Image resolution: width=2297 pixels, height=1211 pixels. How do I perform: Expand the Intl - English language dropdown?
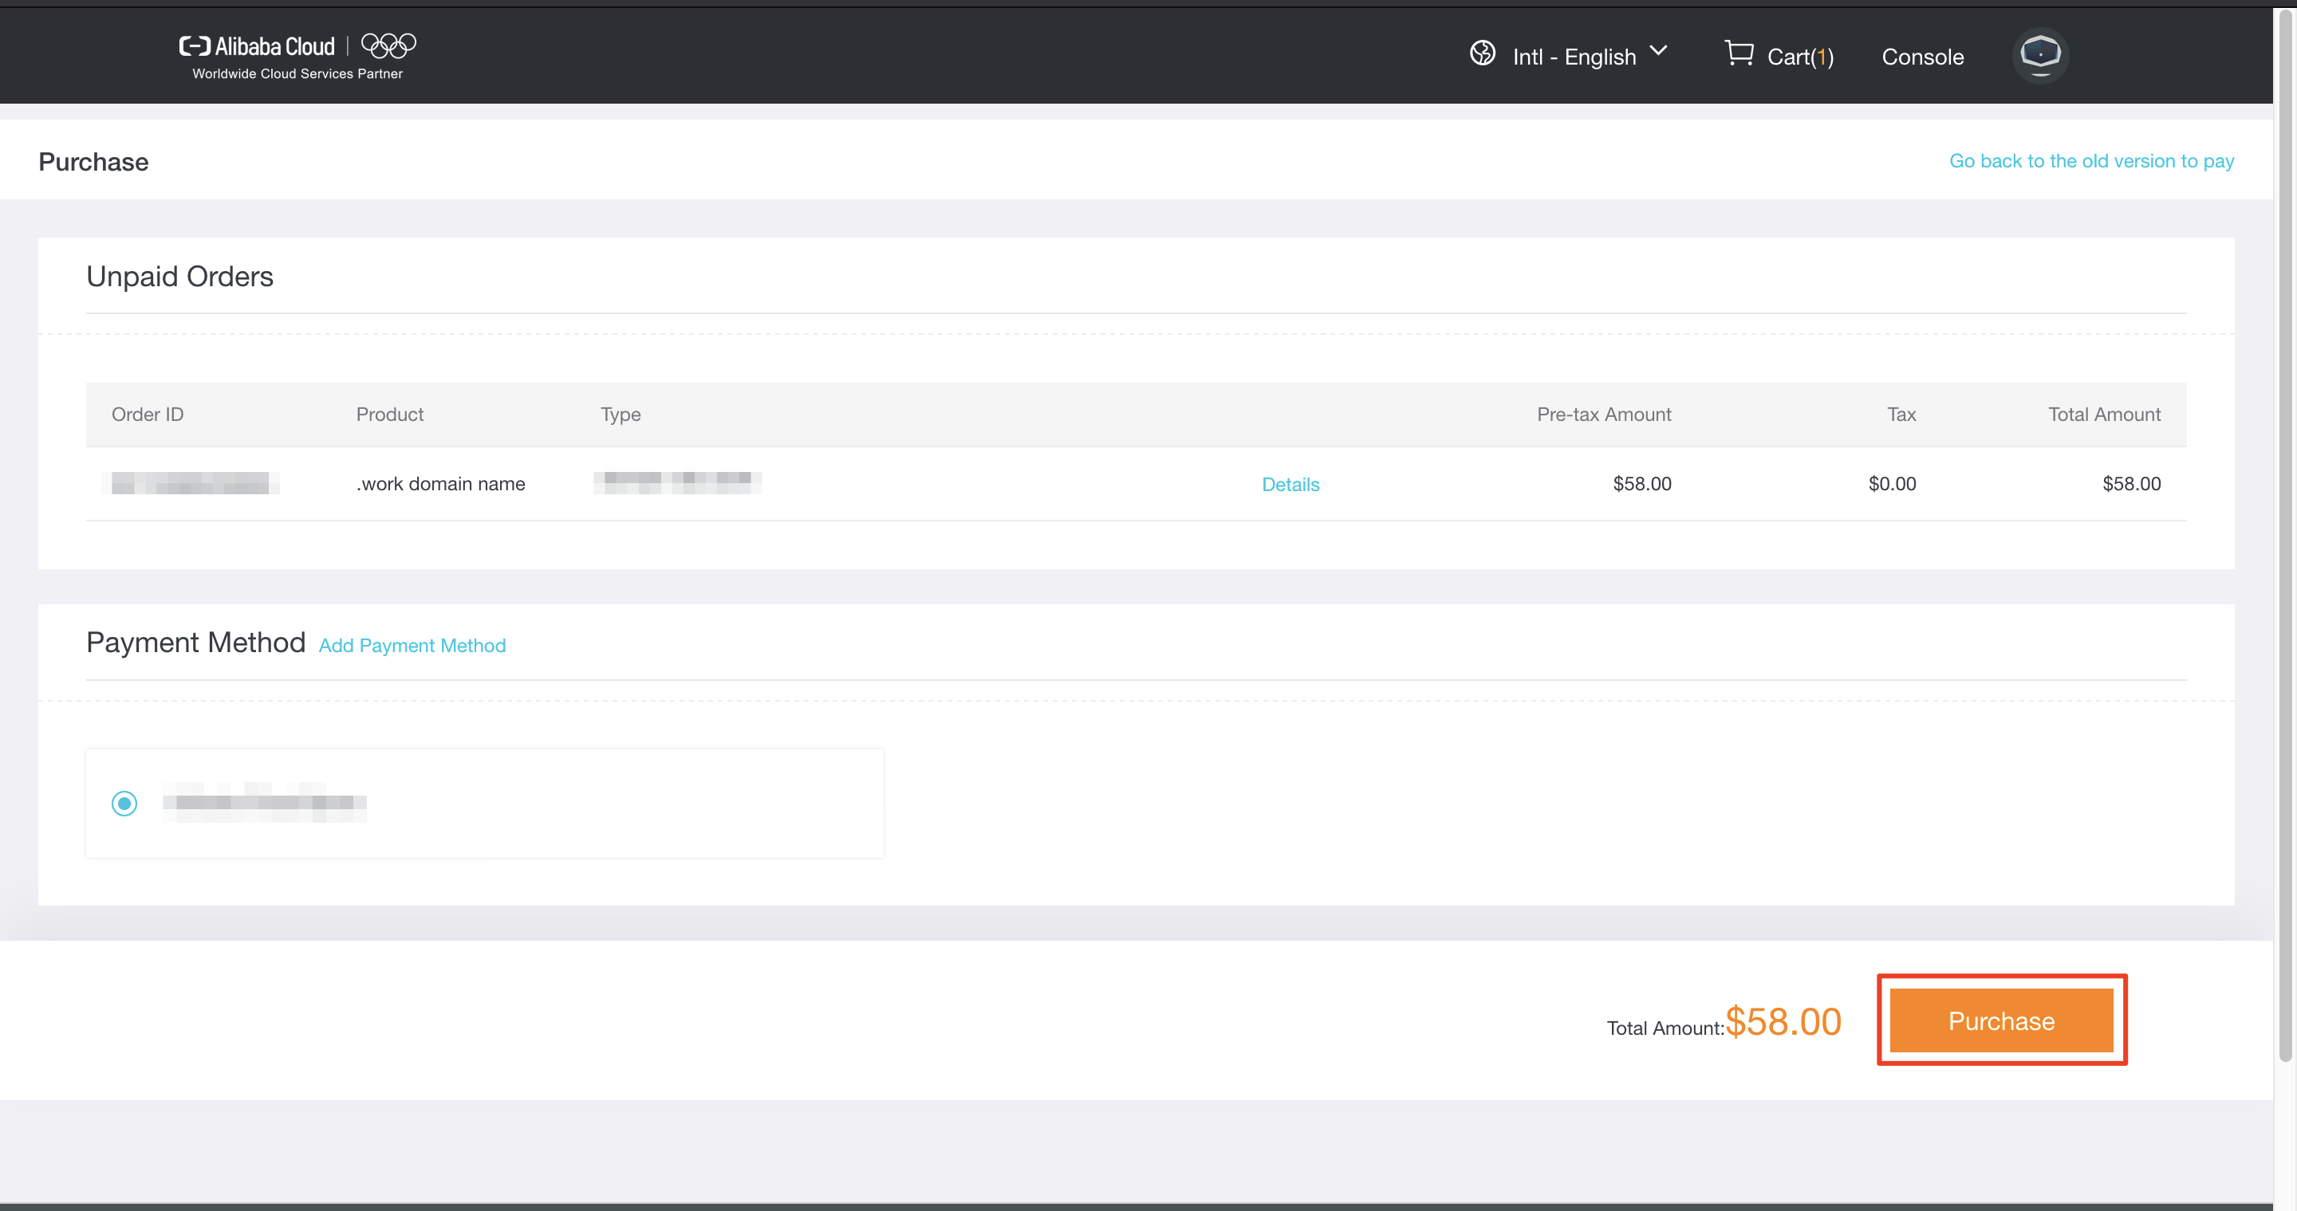click(x=1574, y=57)
